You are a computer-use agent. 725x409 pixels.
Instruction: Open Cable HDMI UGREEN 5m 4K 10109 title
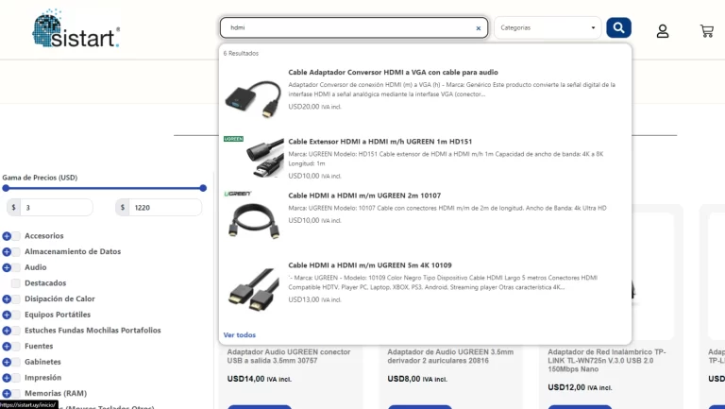369,265
